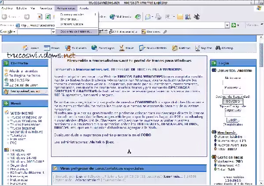This screenshot has width=264, height=186.
Task: Open Windows 98-ME forum link
Action: pyautogui.click(x=23, y=158)
